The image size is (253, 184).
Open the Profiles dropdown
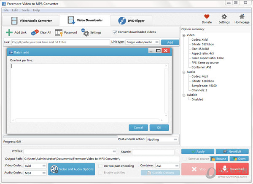[70, 151]
